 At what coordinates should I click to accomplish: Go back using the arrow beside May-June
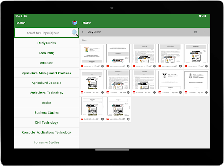83,32
